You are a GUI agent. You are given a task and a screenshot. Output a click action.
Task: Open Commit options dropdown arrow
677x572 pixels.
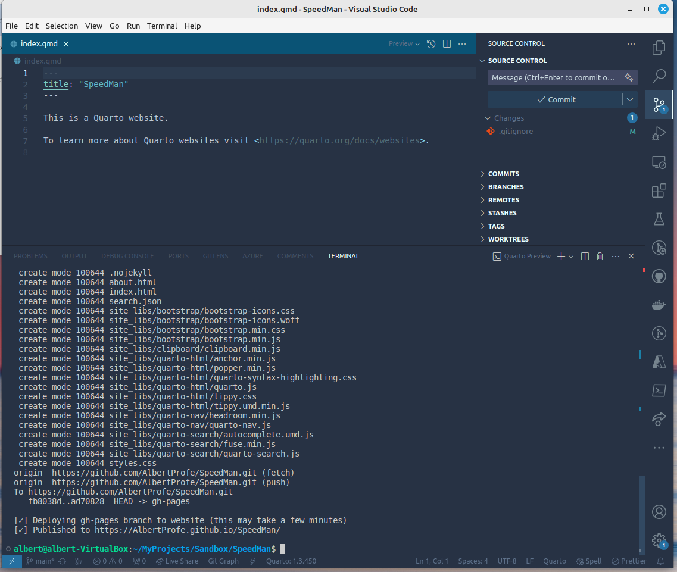tap(630, 100)
